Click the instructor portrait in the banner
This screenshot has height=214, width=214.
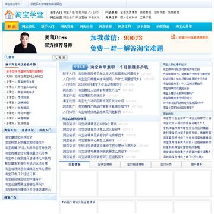pyautogui.click(x=25, y=42)
